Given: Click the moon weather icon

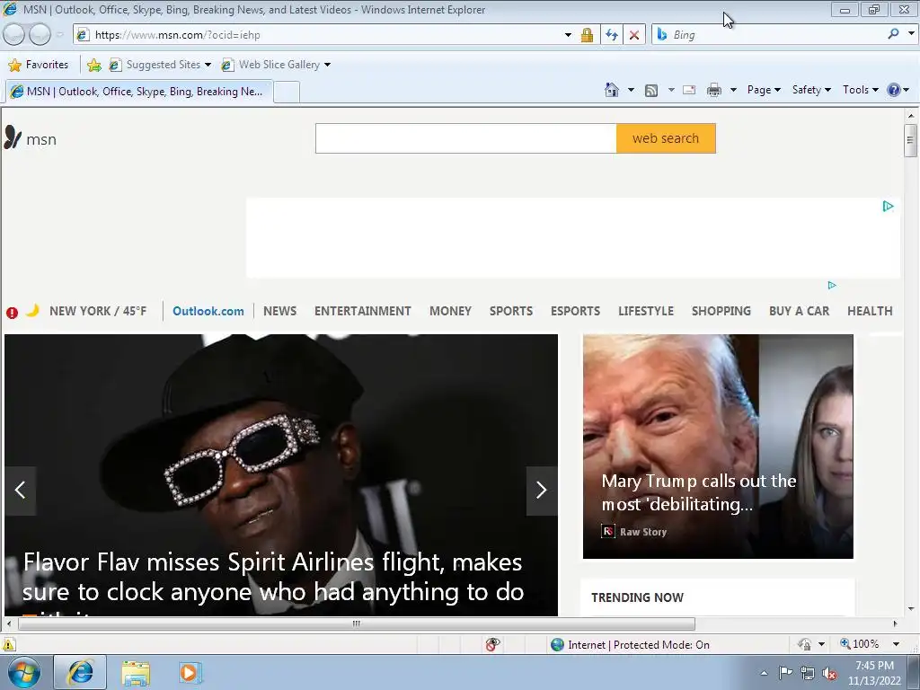Looking at the screenshot, I should point(33,310).
